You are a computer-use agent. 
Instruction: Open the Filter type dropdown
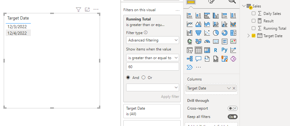(x=153, y=40)
